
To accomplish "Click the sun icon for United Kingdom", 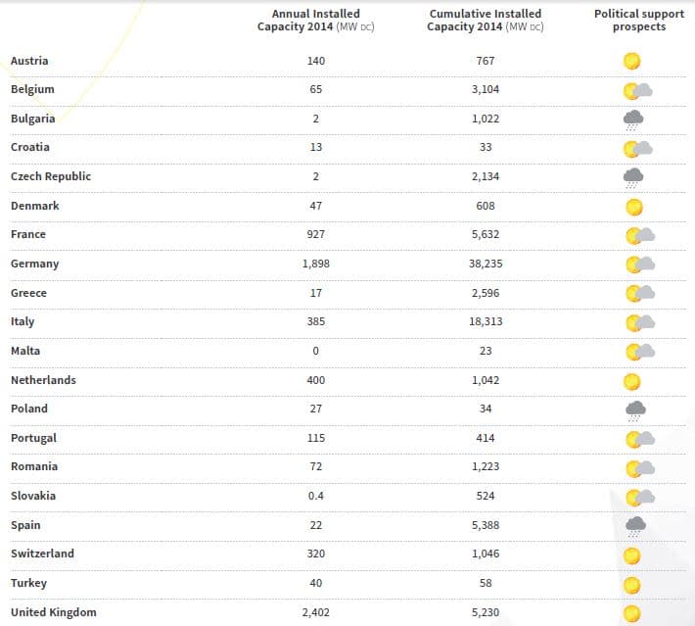I will 632,613.
